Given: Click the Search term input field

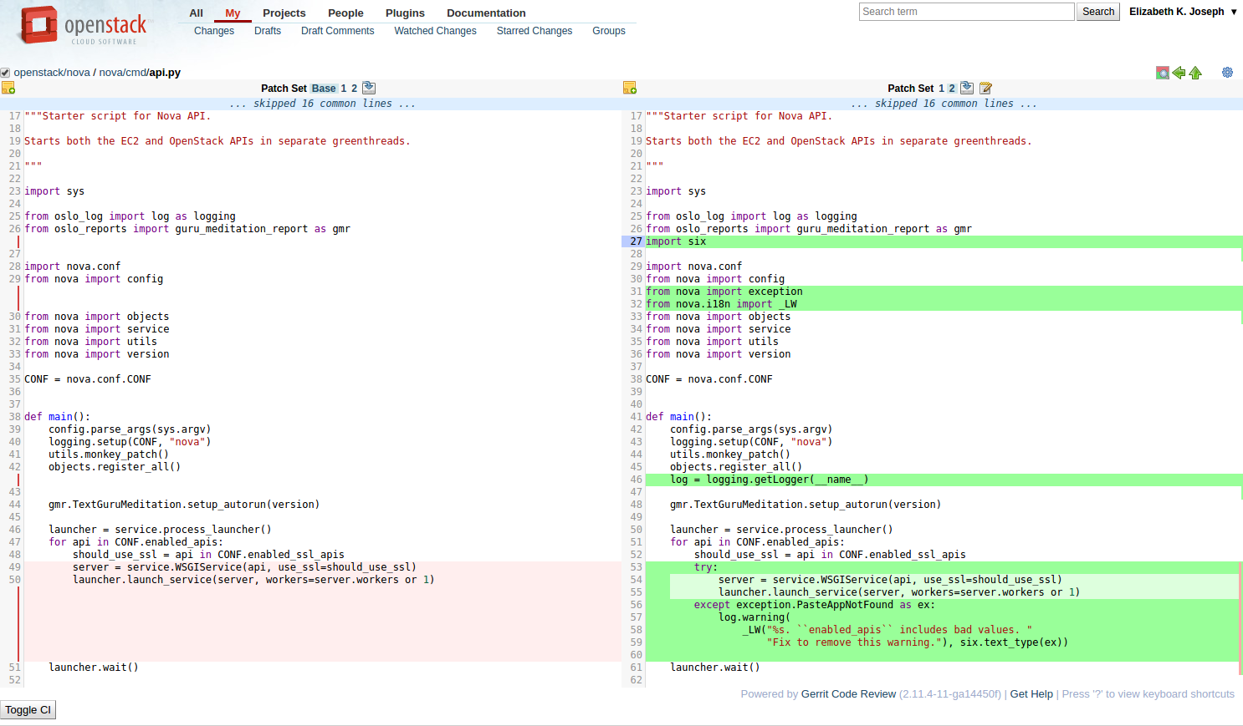Looking at the screenshot, I should [x=966, y=12].
